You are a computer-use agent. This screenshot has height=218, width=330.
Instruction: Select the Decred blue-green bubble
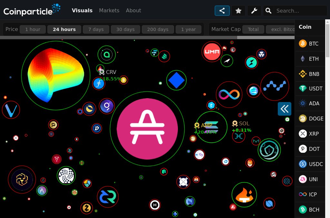(108, 197)
